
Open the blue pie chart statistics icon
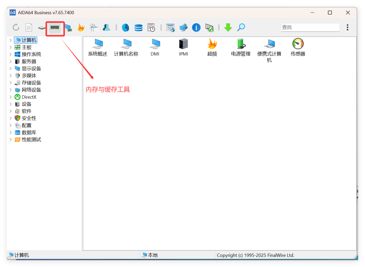point(125,27)
